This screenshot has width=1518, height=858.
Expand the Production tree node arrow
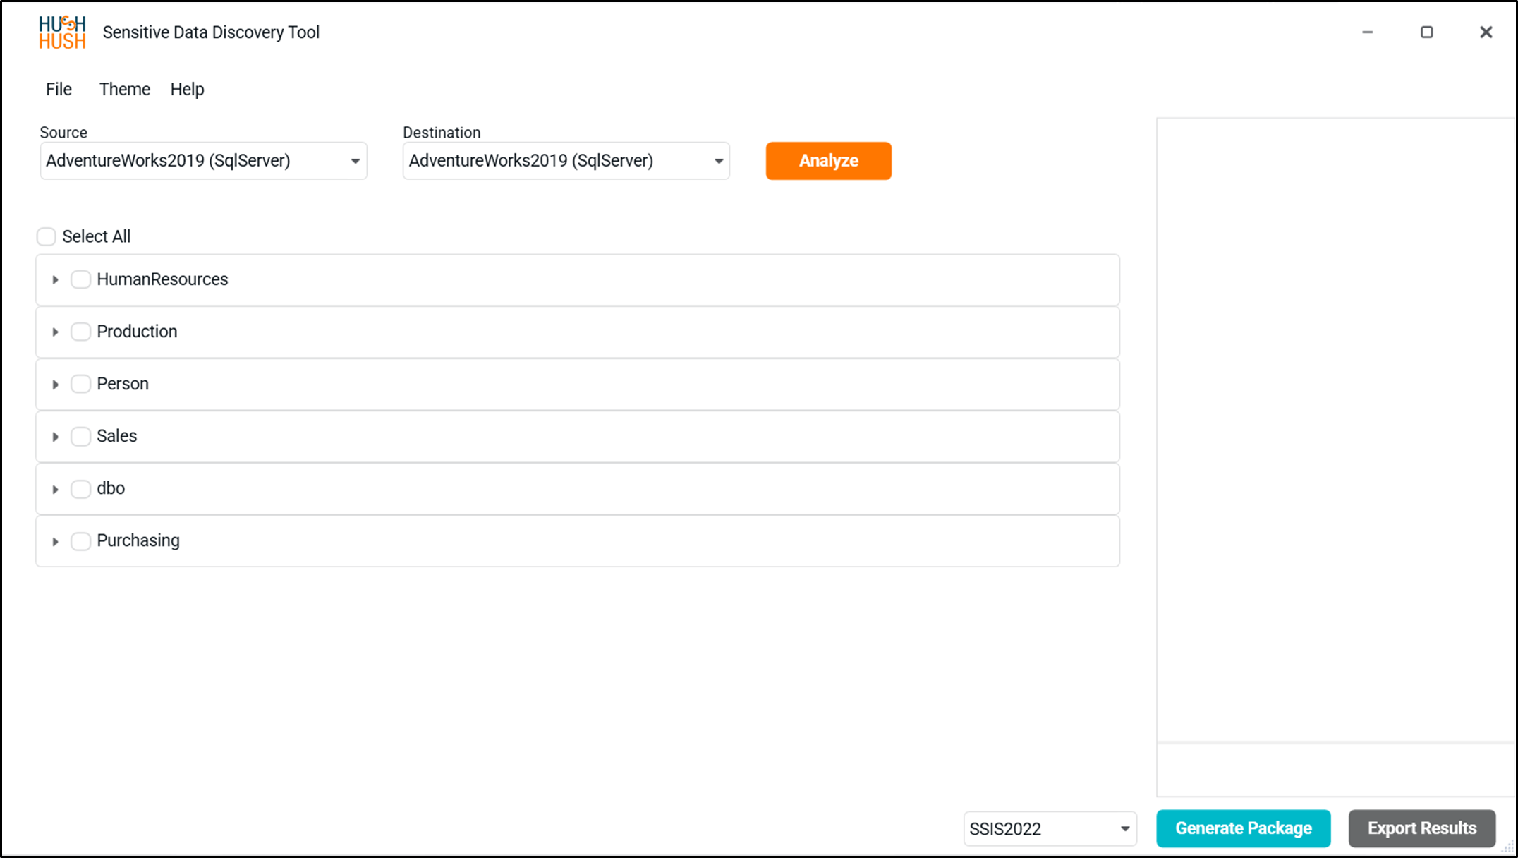(55, 332)
